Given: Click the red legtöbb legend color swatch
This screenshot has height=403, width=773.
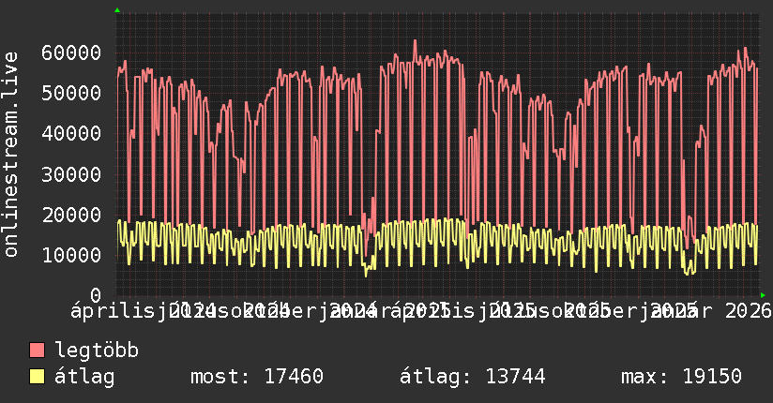Looking at the screenshot, I should pos(37,350).
